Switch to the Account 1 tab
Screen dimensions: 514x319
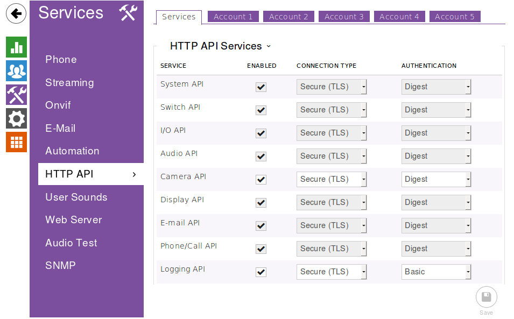pyautogui.click(x=233, y=17)
